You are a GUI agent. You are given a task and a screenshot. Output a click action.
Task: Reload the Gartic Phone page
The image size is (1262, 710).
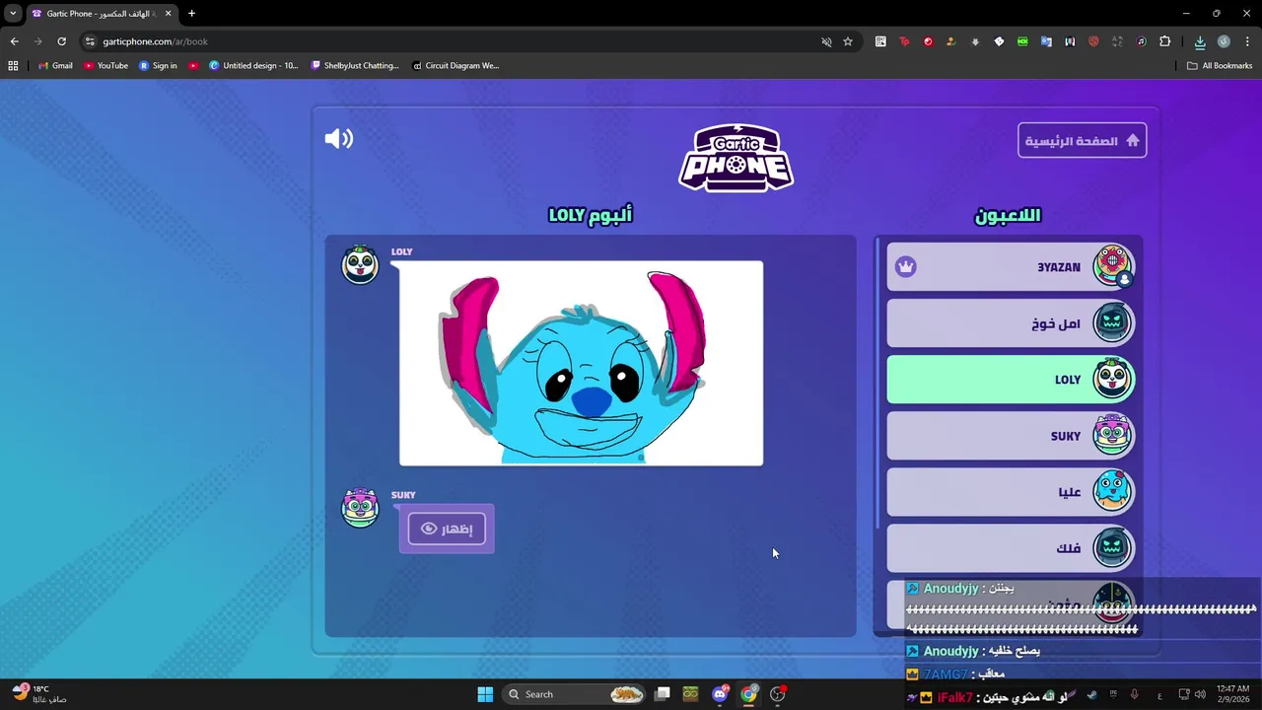pyautogui.click(x=61, y=41)
